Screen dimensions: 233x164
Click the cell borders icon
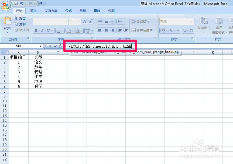(59, 31)
